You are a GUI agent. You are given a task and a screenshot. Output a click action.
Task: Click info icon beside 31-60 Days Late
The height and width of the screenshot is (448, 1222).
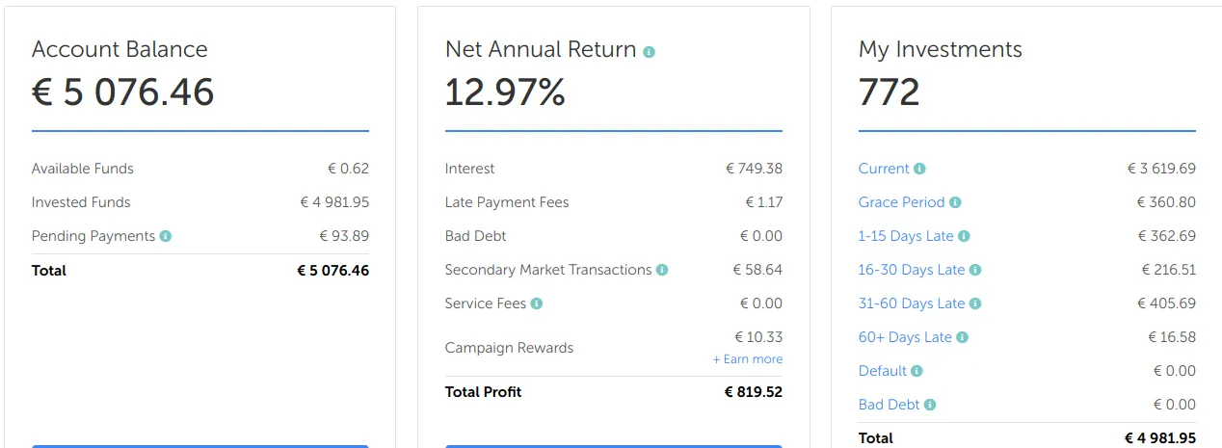click(975, 303)
